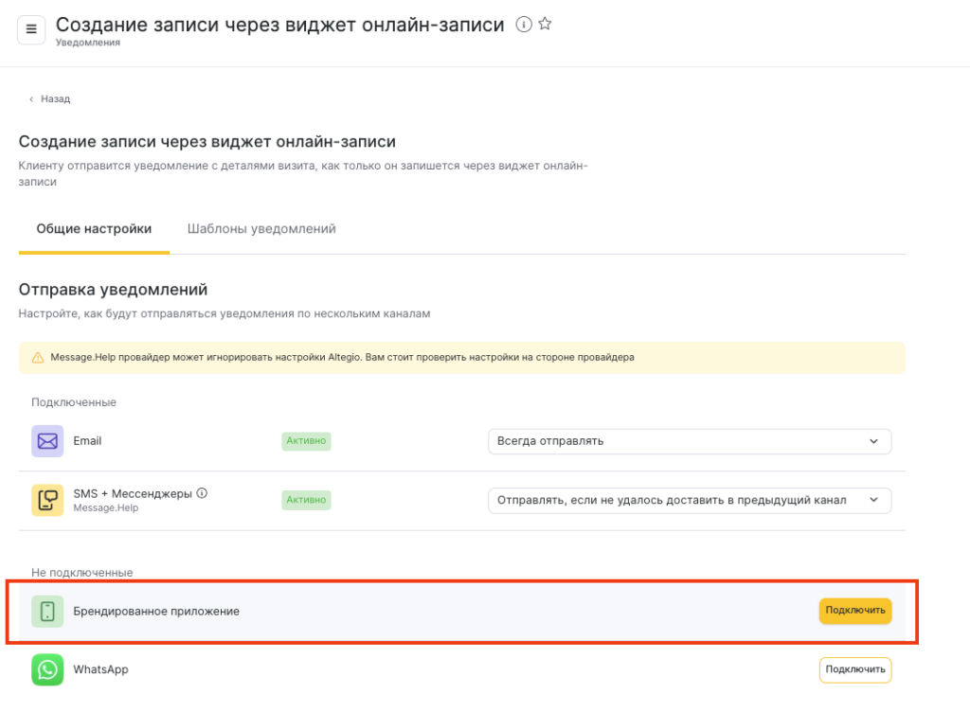
Task: Star this page as a favorite
Action: [x=545, y=25]
